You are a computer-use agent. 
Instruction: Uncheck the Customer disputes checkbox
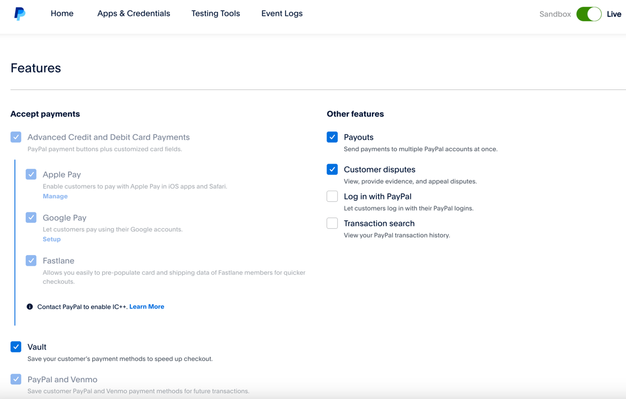[332, 169]
